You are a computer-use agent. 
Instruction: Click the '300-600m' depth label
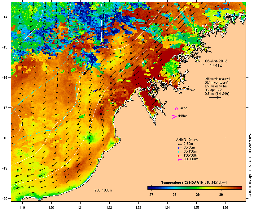191,159
